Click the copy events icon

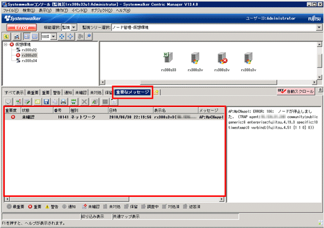[x=55, y=102]
